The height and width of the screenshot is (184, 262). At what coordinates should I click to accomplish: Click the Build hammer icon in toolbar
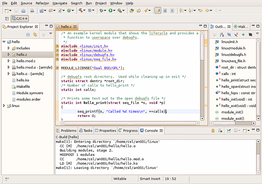point(81,11)
